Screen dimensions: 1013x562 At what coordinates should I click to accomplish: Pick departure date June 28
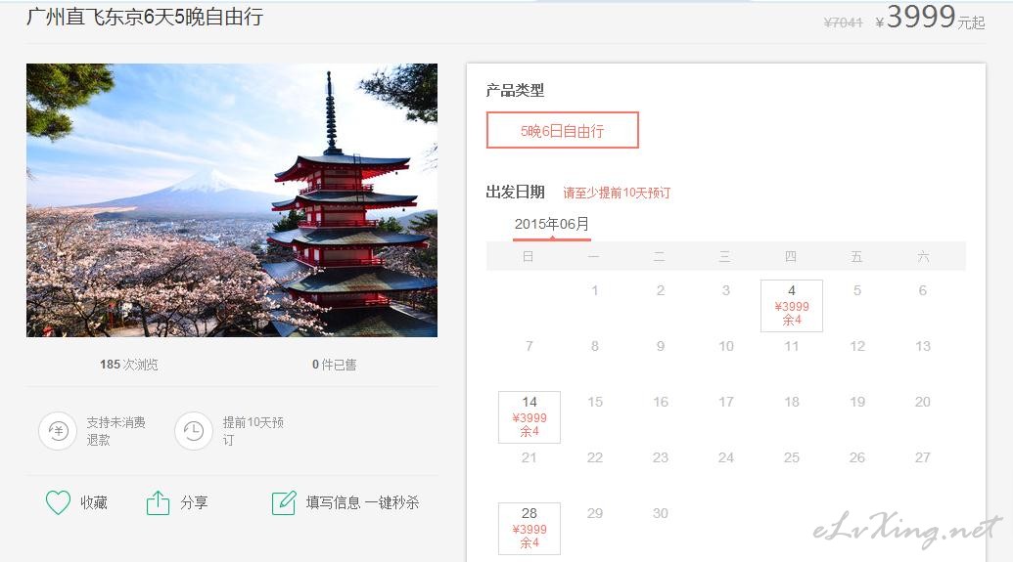(x=530, y=529)
